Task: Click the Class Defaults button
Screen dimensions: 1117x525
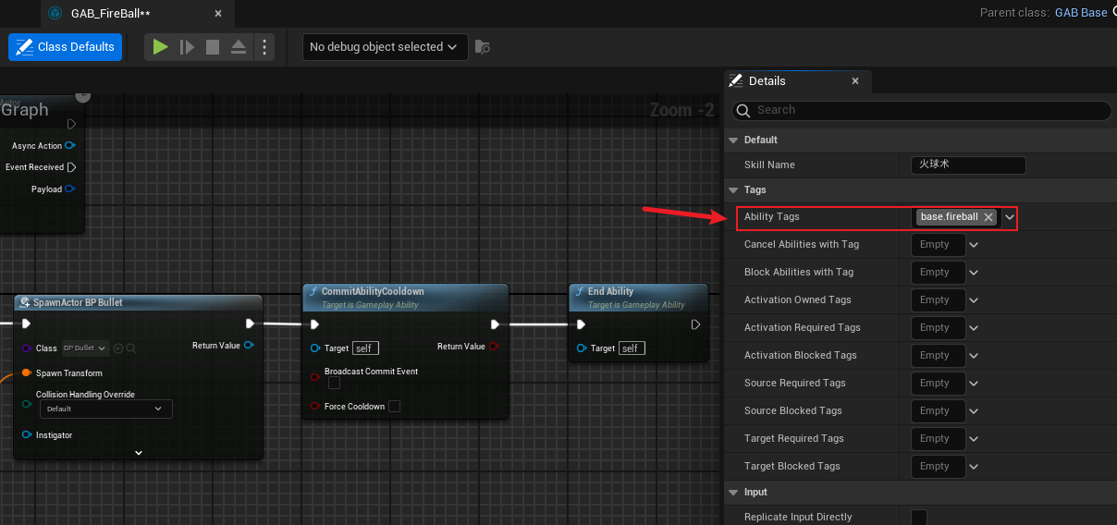Action: coord(66,47)
